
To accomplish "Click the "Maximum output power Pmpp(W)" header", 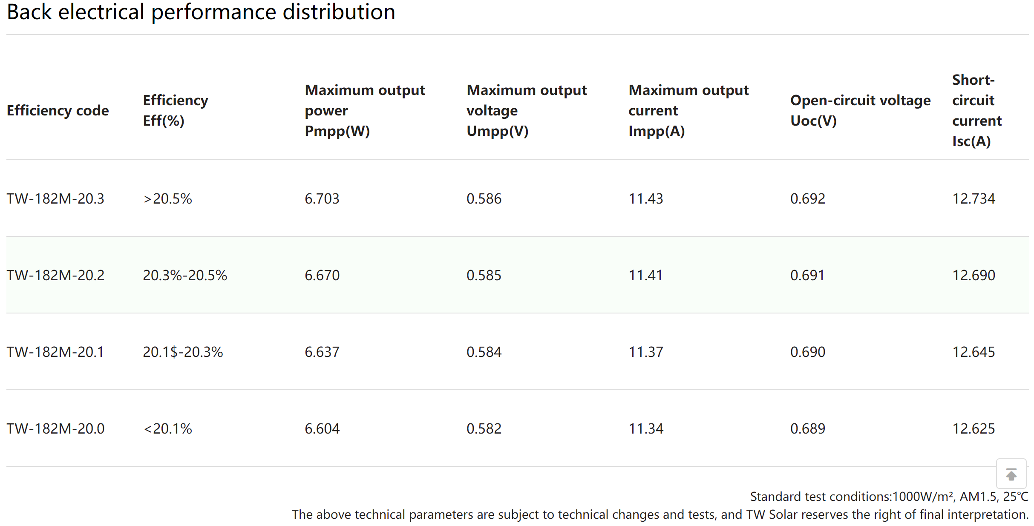I will coord(365,111).
